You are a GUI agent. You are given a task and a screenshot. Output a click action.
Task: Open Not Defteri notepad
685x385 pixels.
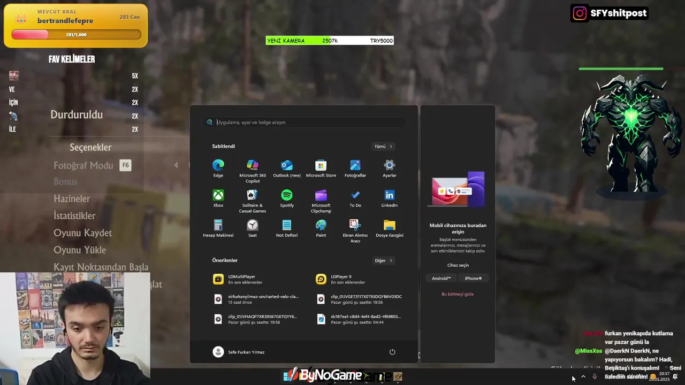287,228
